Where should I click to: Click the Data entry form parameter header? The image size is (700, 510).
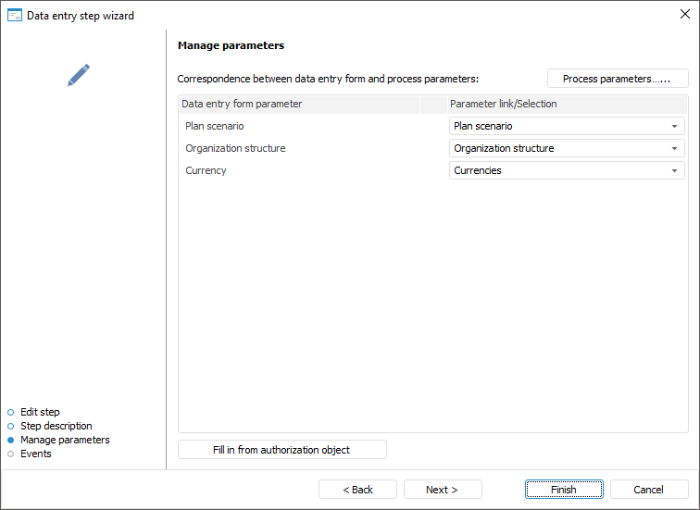point(242,104)
